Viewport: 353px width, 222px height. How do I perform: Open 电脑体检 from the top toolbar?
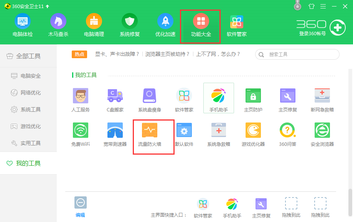click(23, 25)
